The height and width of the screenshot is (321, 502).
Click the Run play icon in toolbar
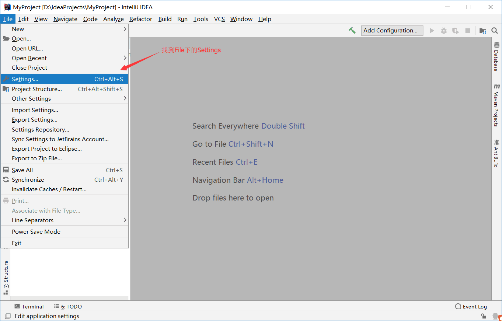click(x=432, y=31)
